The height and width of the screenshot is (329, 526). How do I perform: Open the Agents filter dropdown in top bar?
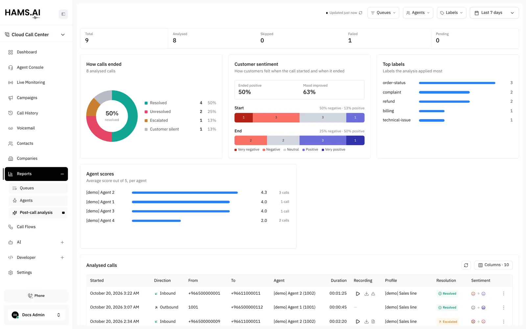coord(418,13)
